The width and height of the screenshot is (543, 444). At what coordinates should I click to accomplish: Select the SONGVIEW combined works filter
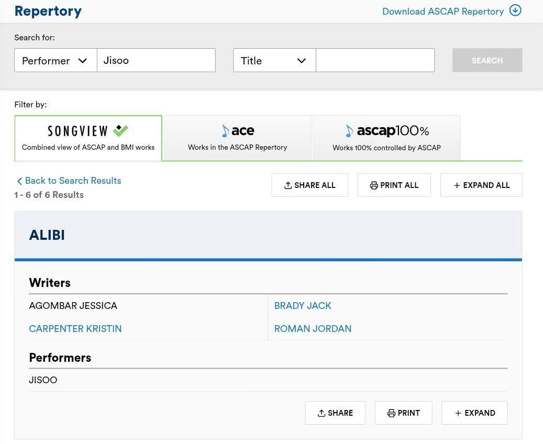pos(88,138)
